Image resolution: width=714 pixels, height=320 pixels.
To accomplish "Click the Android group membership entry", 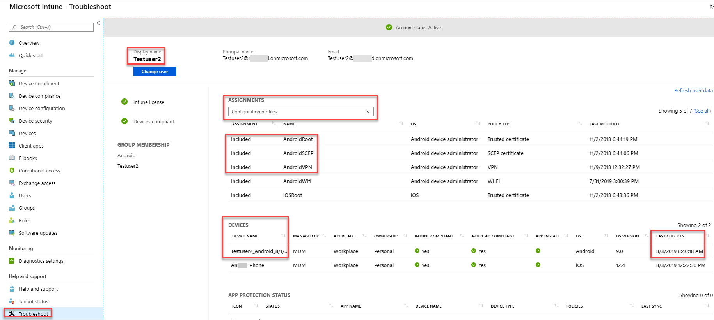I will point(126,155).
